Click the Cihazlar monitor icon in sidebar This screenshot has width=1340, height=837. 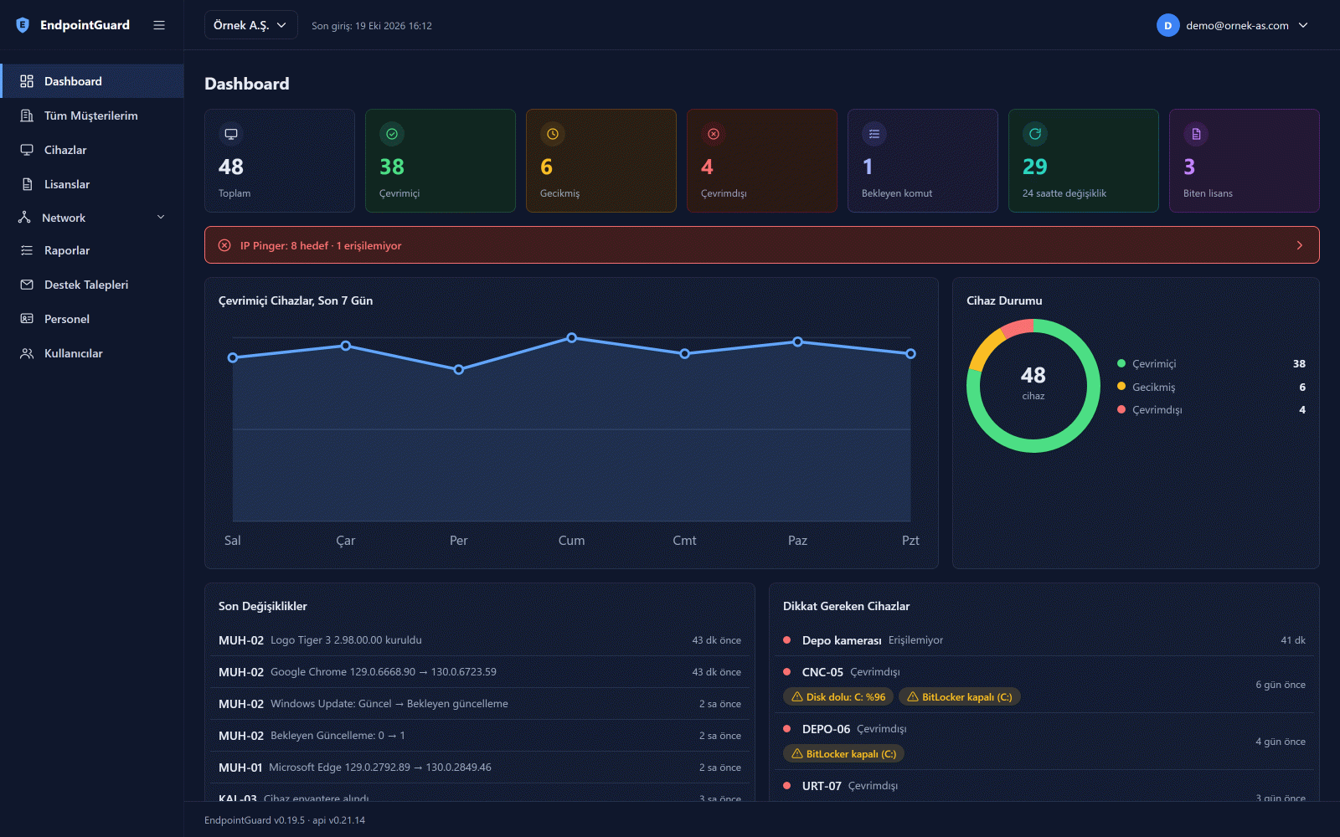(x=27, y=150)
